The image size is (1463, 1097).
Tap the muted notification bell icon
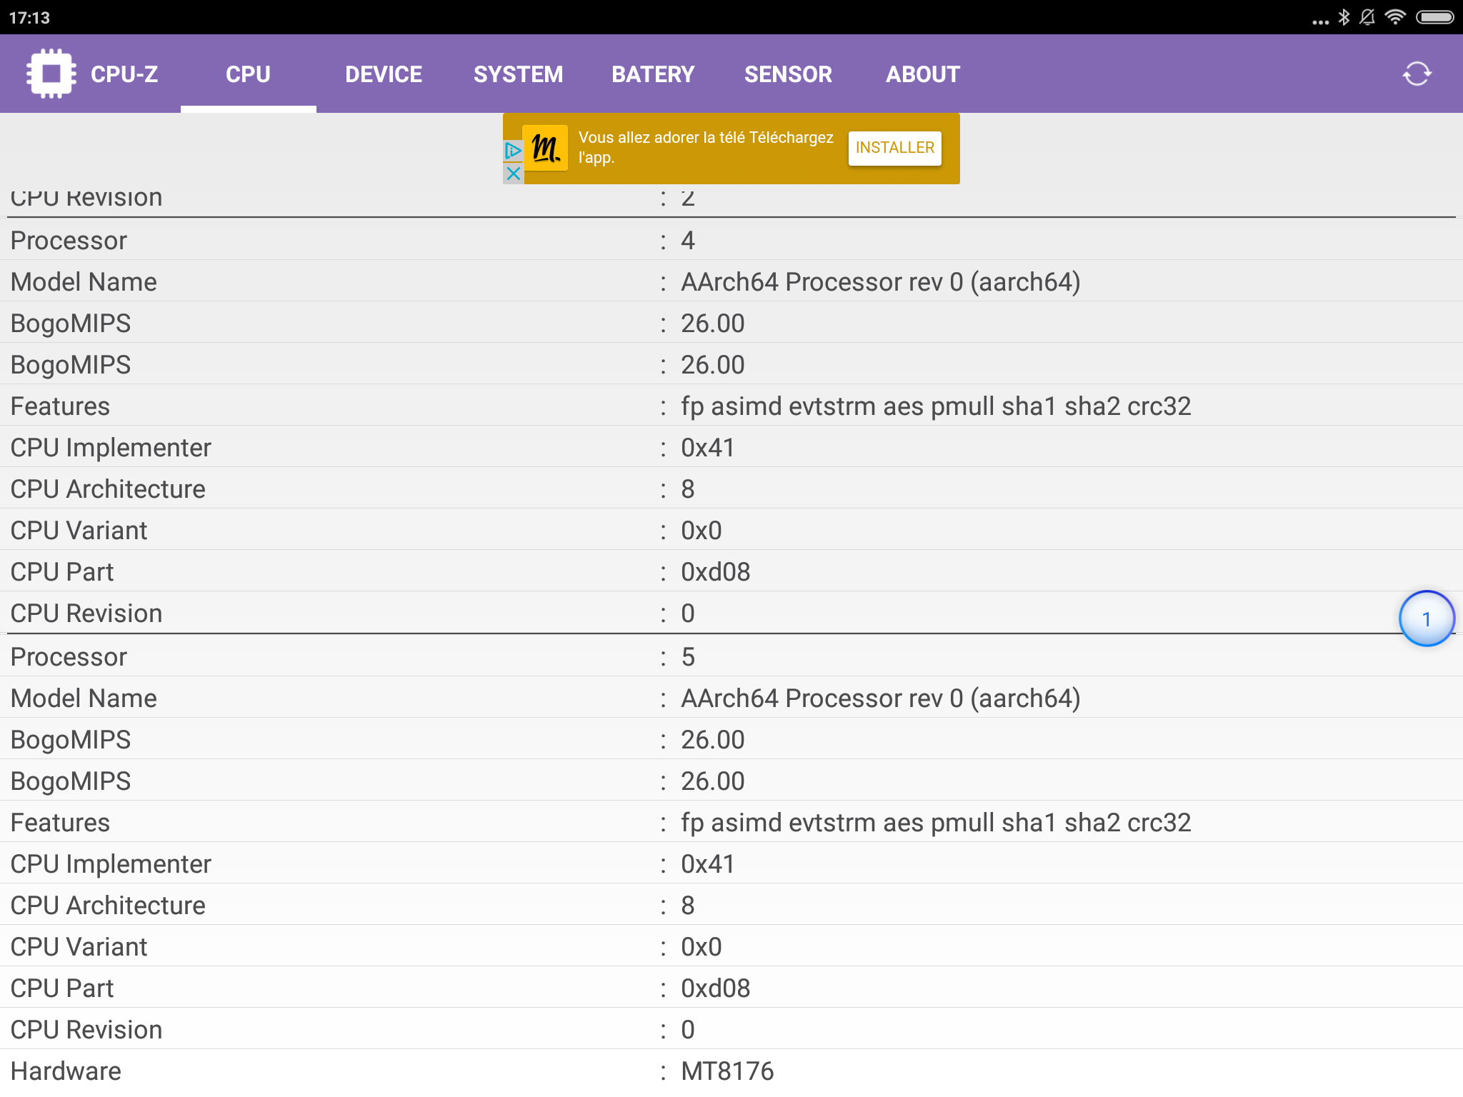tap(1367, 17)
